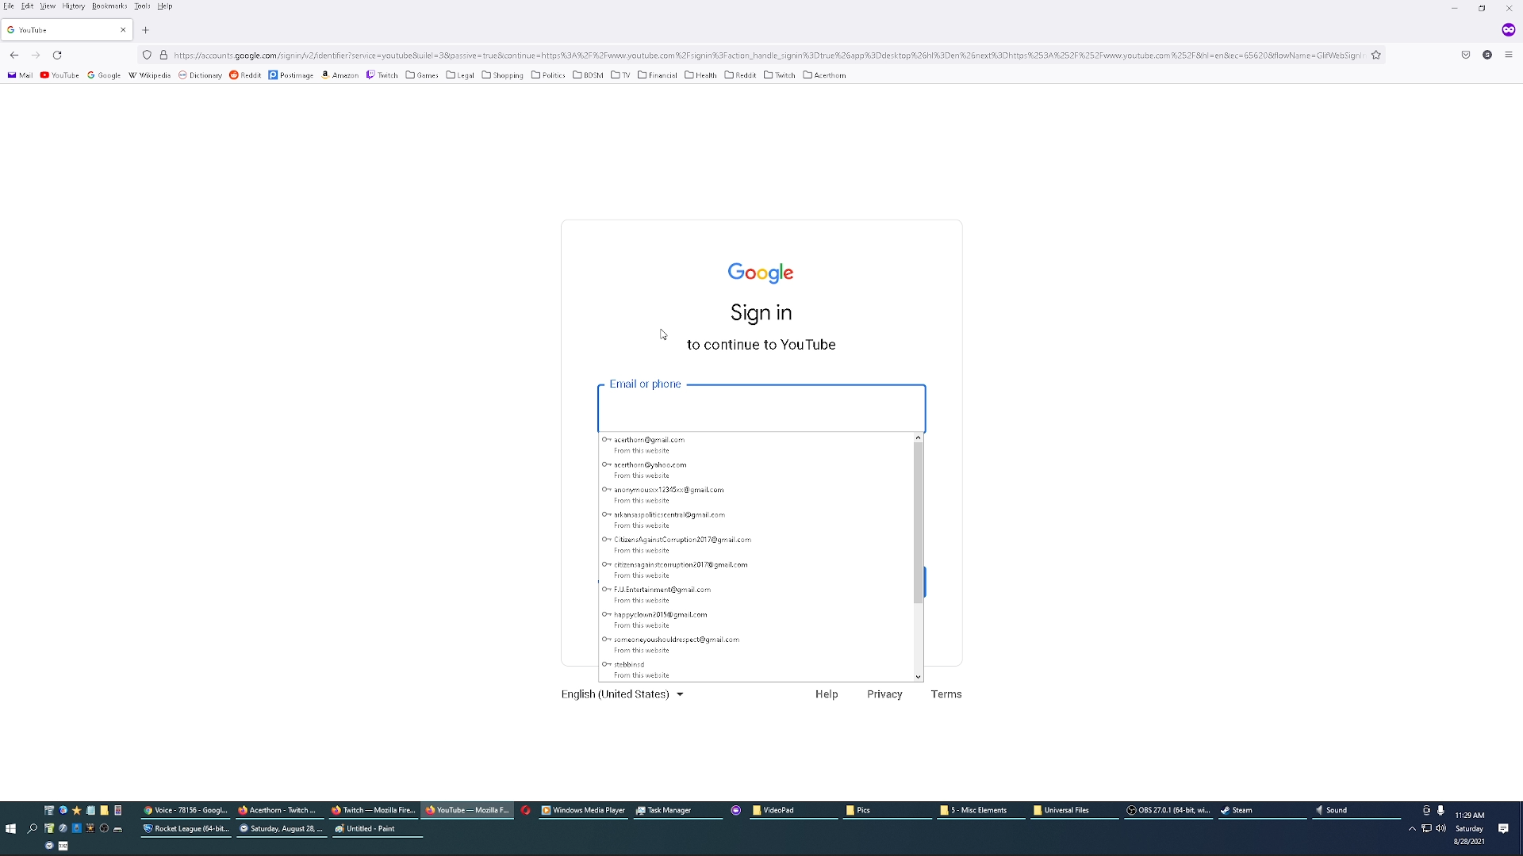The height and width of the screenshot is (856, 1523).
Task: Switch to Acerthorn - Twitch taskbar window
Action: click(278, 810)
